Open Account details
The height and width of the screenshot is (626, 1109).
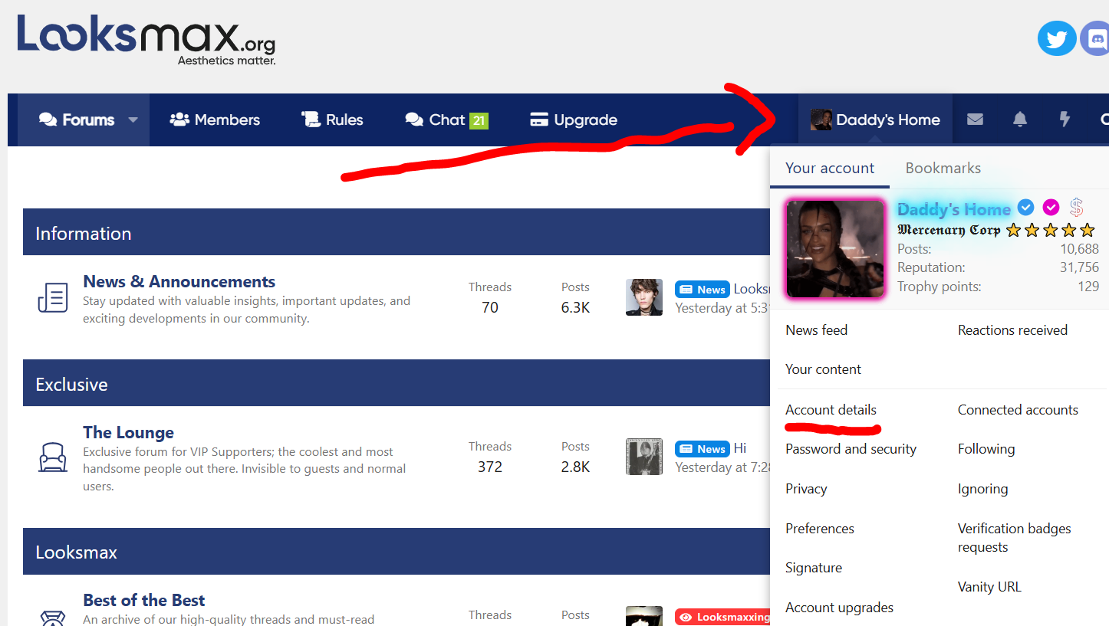(831, 410)
